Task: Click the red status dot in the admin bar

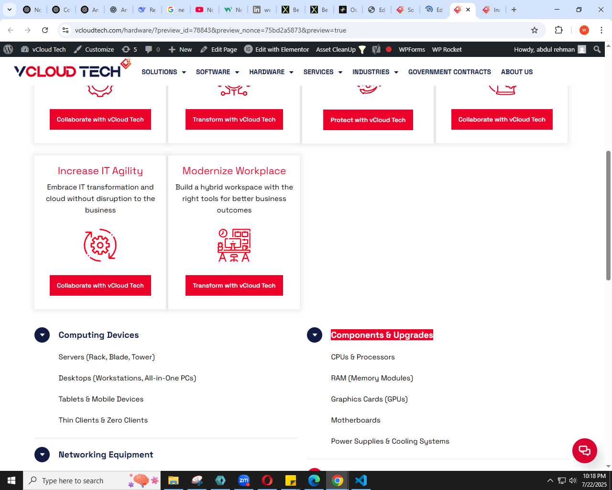Action: tap(389, 49)
